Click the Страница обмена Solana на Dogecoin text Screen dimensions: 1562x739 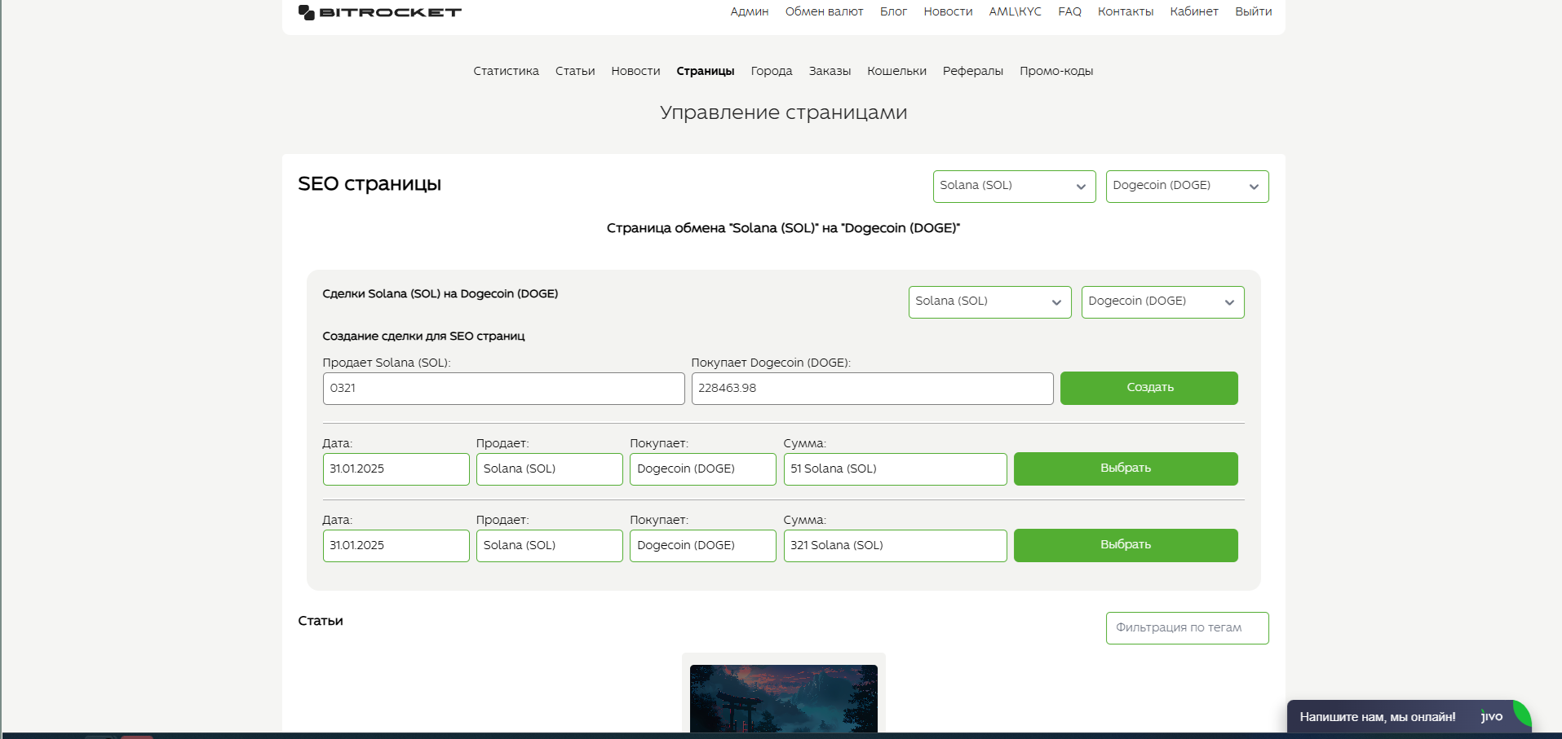coord(783,228)
